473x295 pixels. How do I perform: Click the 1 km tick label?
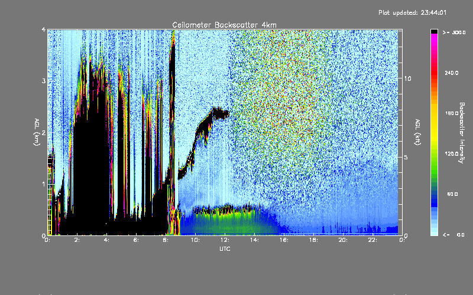click(44, 184)
